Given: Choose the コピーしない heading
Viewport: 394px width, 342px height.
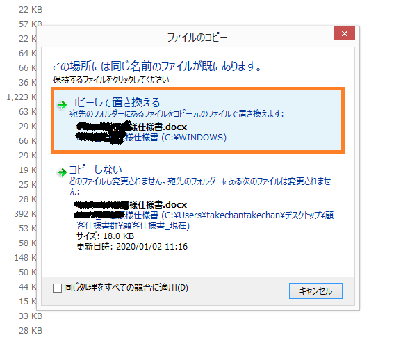Looking at the screenshot, I should click(96, 170).
